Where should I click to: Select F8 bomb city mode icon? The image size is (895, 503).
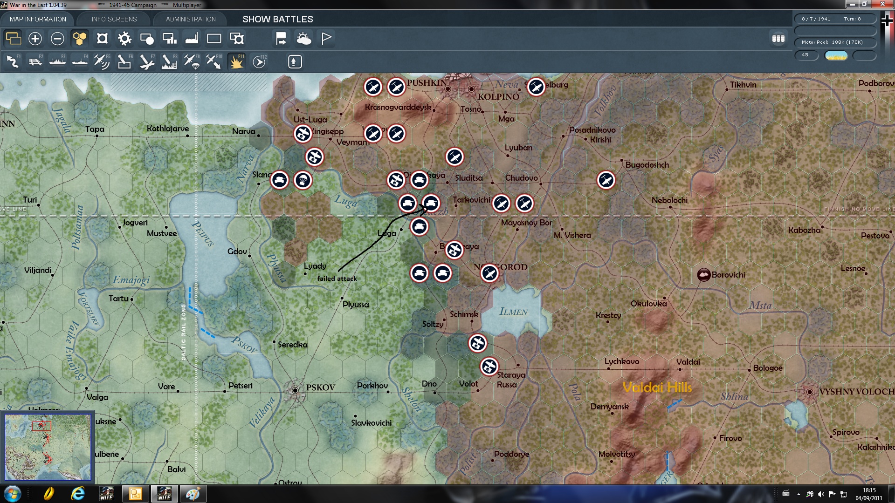(169, 61)
